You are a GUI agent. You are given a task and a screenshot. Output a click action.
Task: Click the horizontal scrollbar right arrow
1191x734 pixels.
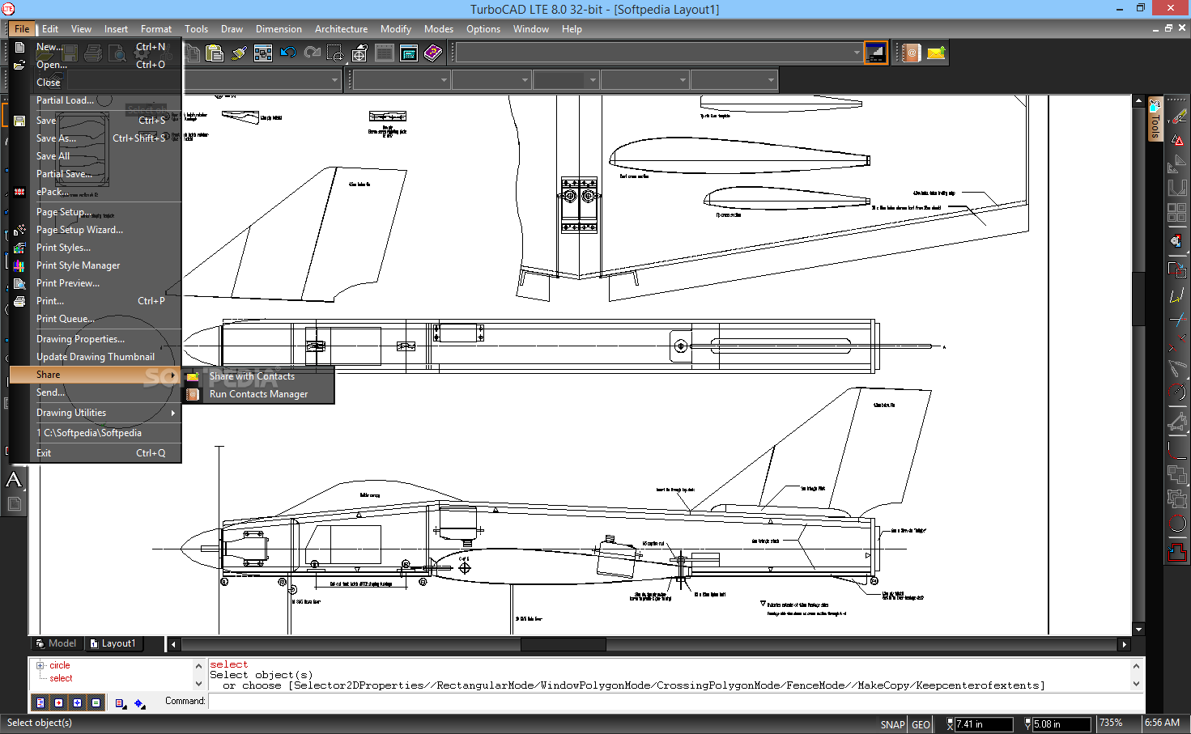click(1124, 645)
